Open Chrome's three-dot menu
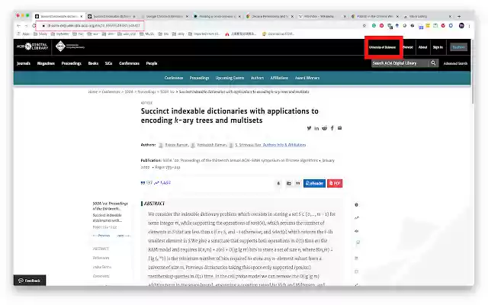 470,26
